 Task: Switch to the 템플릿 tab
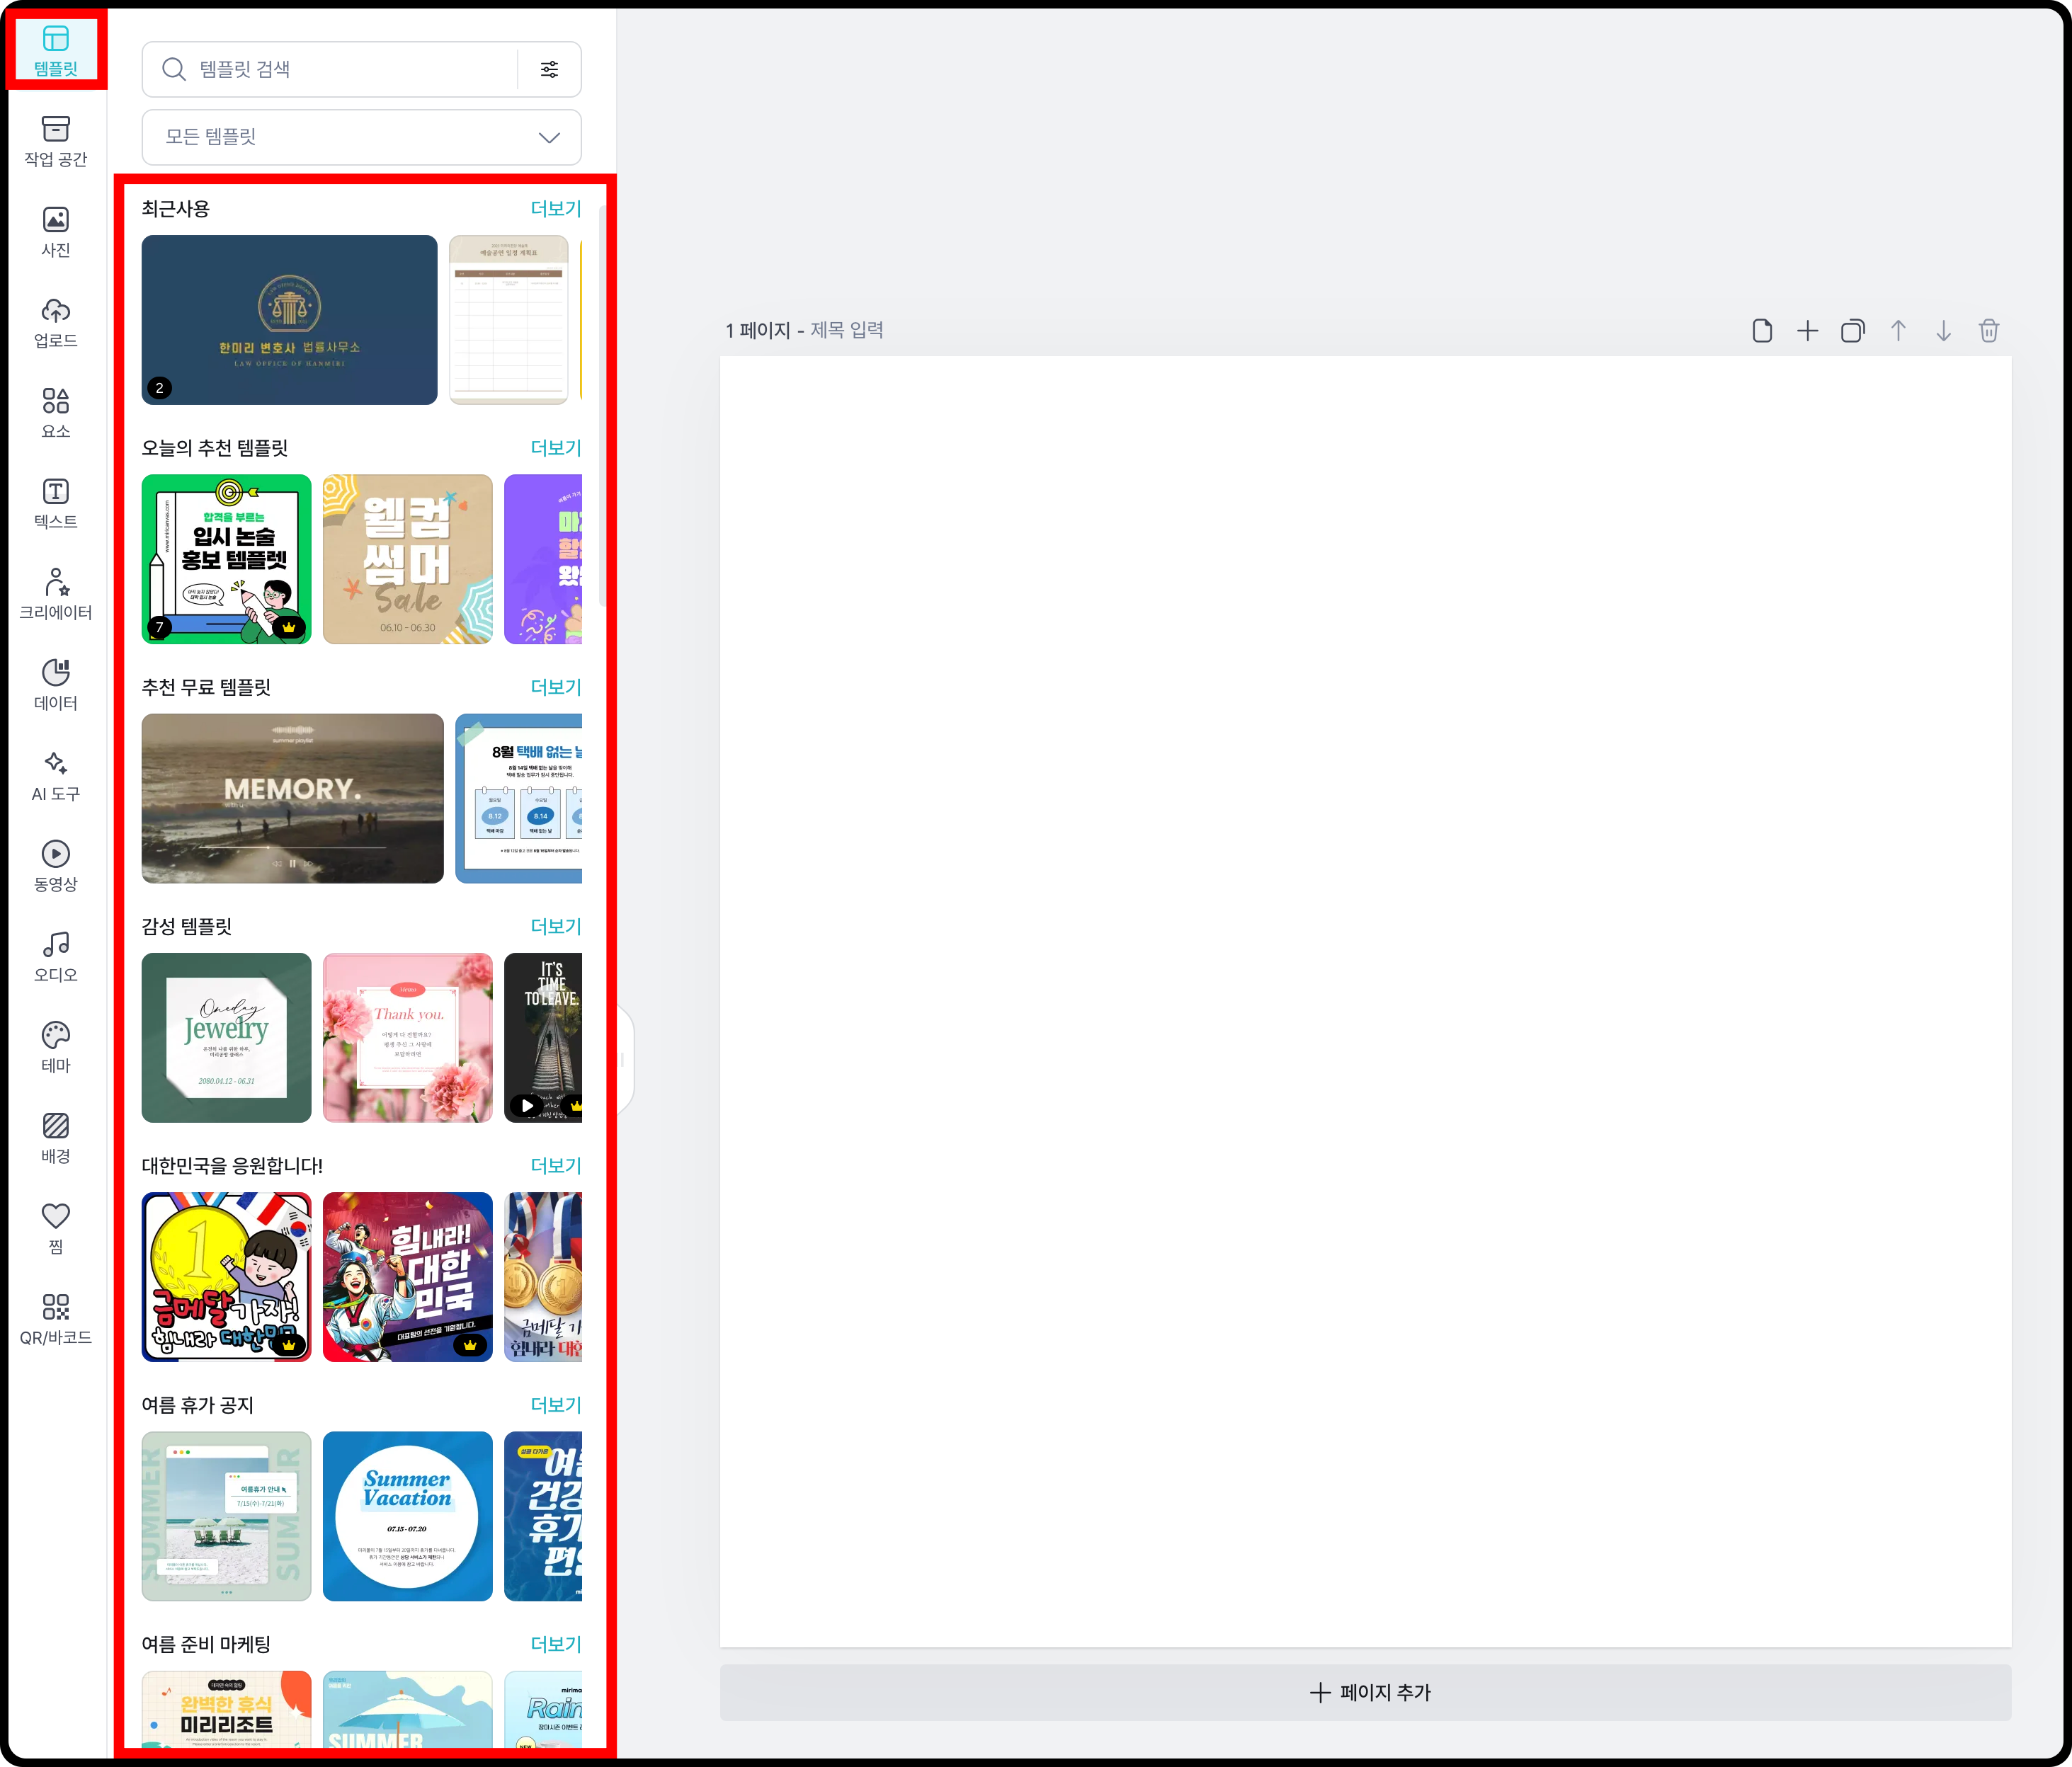pyautogui.click(x=55, y=50)
